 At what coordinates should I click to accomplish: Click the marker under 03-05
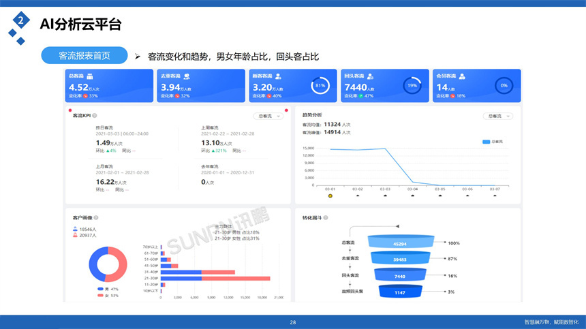440,195
